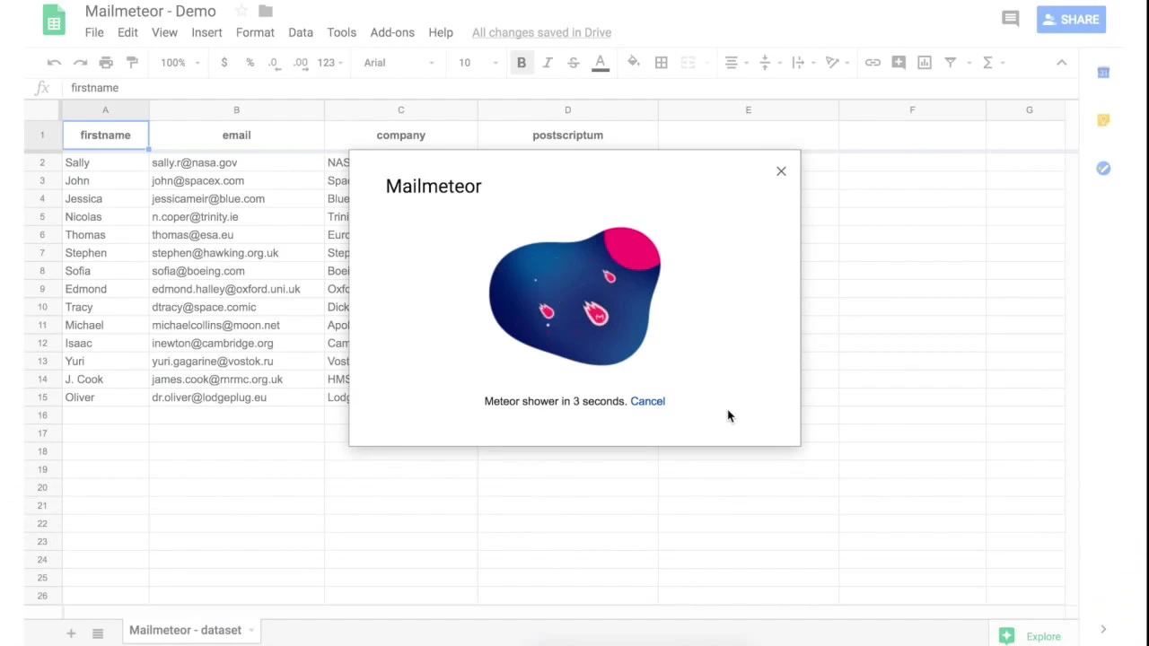Viewport: 1149px width, 646px height.
Task: Open the Insert menu
Action: click(x=206, y=32)
